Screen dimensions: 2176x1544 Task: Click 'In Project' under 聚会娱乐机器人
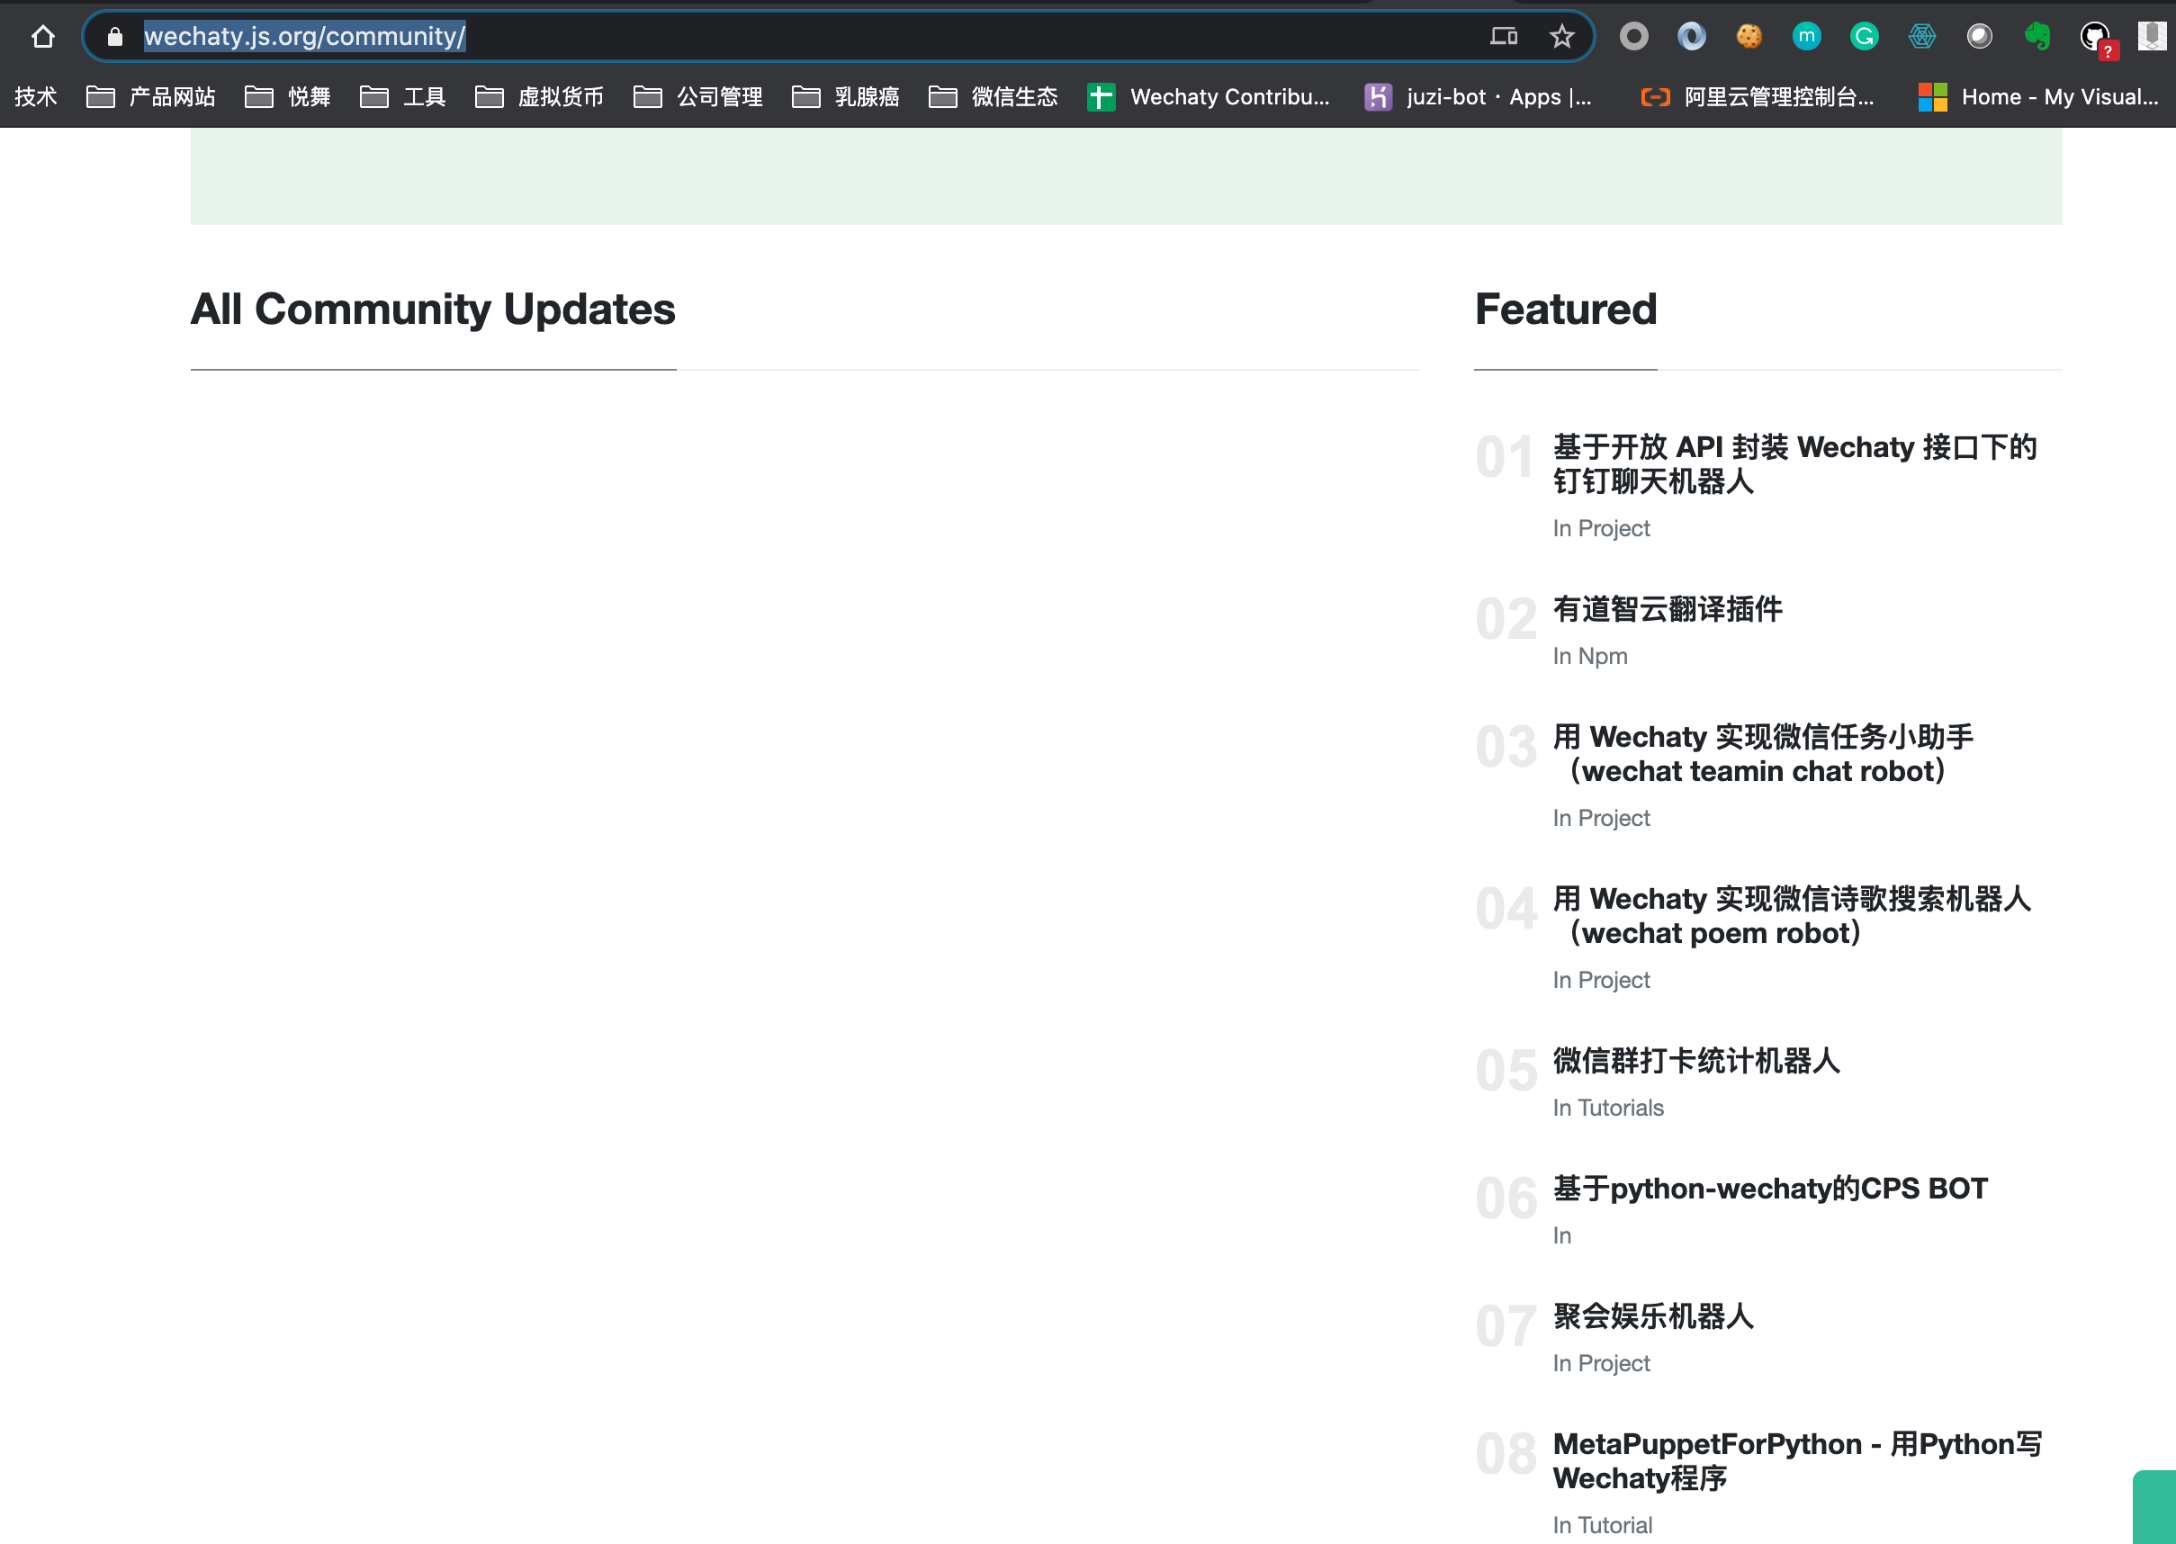tap(1601, 1363)
